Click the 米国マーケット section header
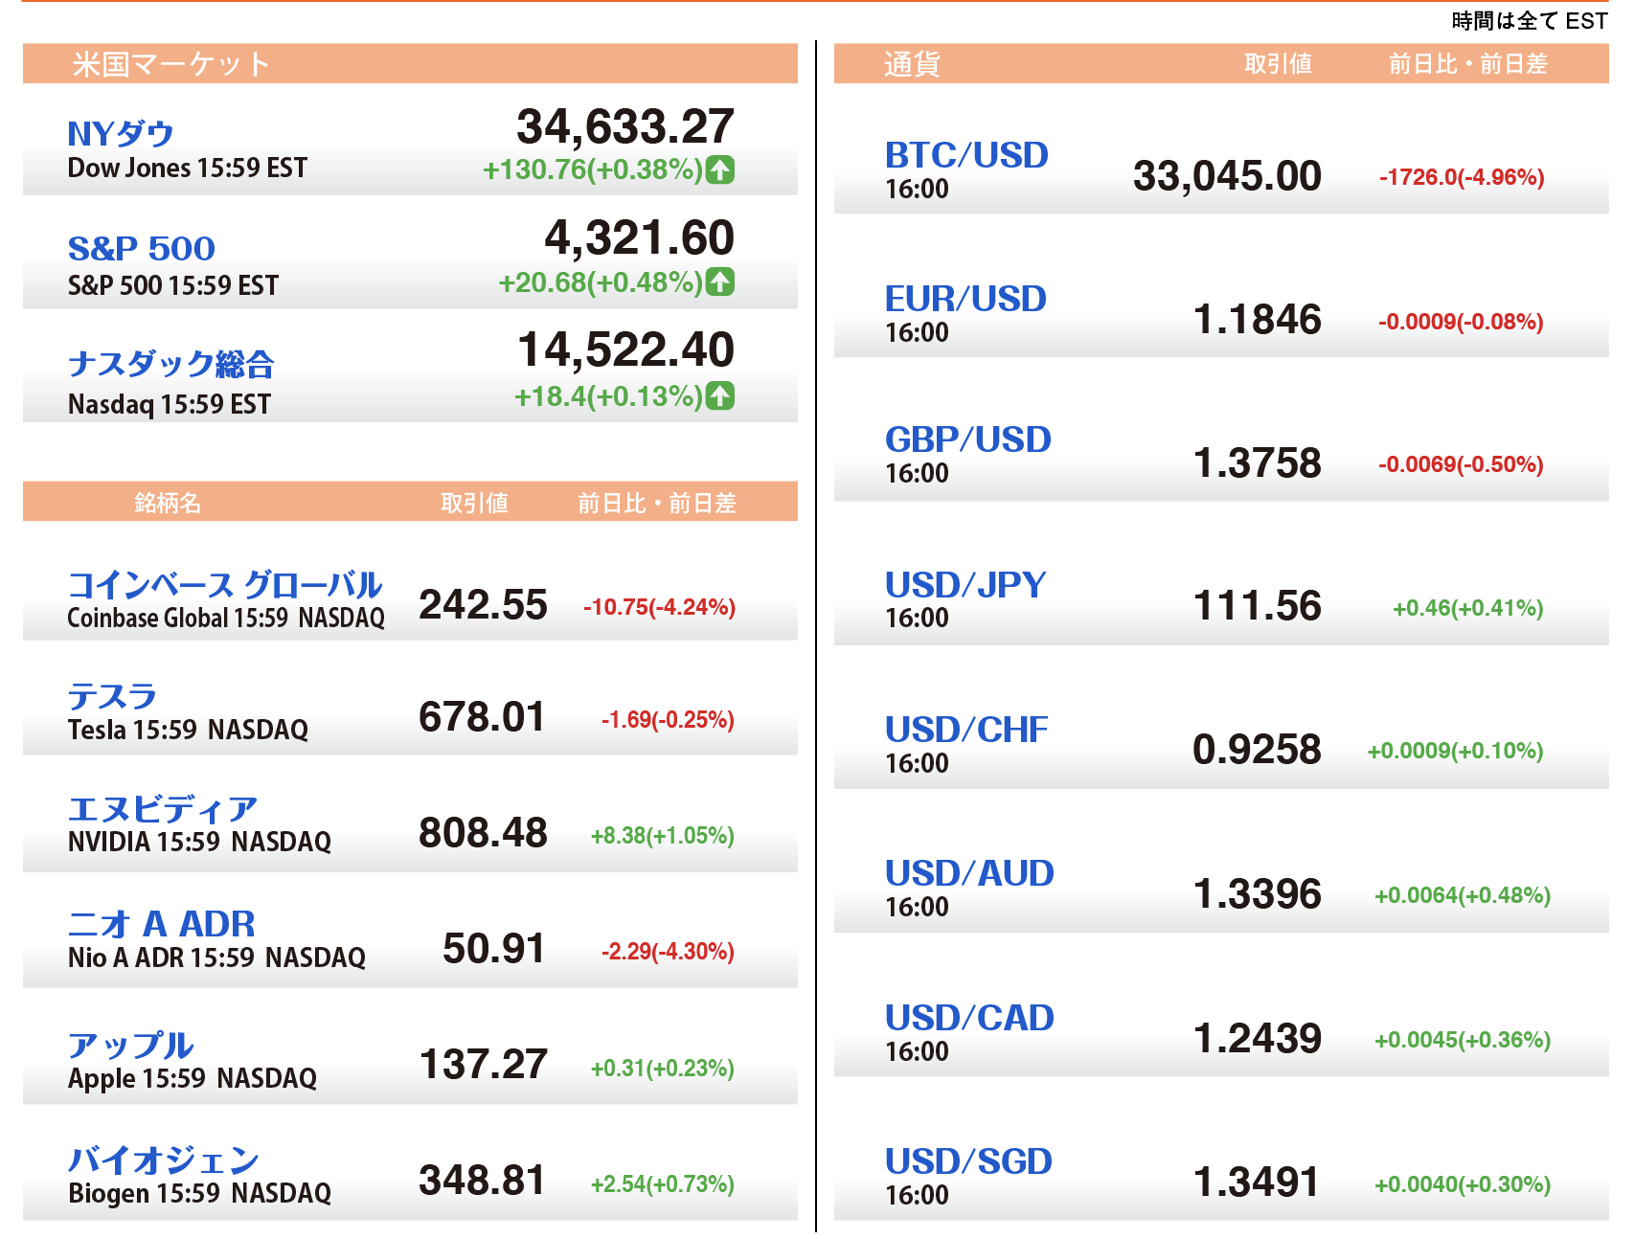This screenshot has width=1634, height=1239. [x=170, y=64]
